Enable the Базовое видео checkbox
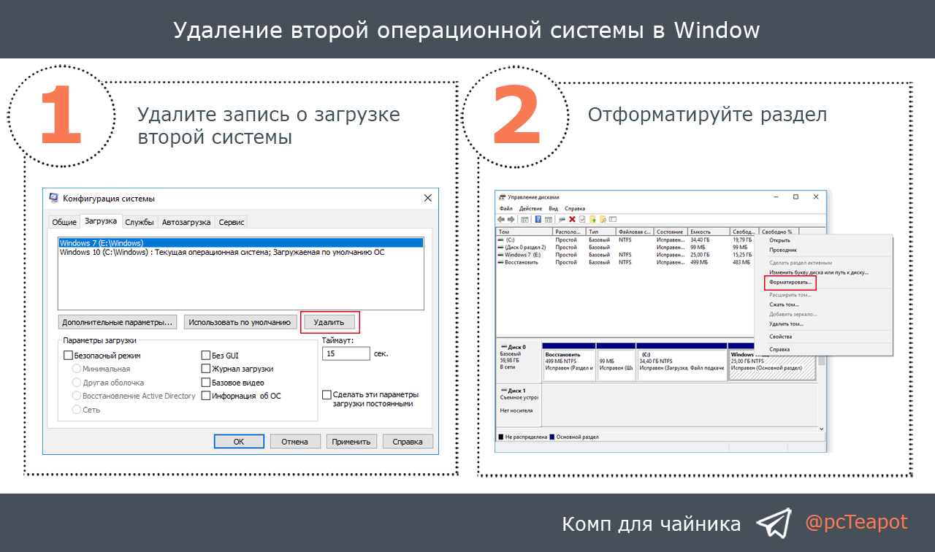This screenshot has width=935, height=552. coord(206,383)
